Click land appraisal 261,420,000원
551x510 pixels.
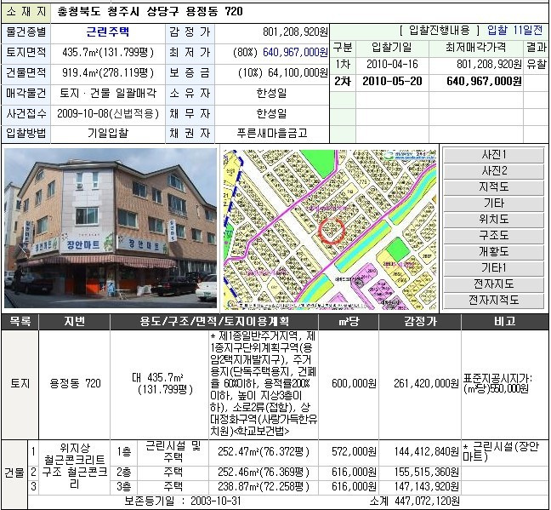point(426,383)
